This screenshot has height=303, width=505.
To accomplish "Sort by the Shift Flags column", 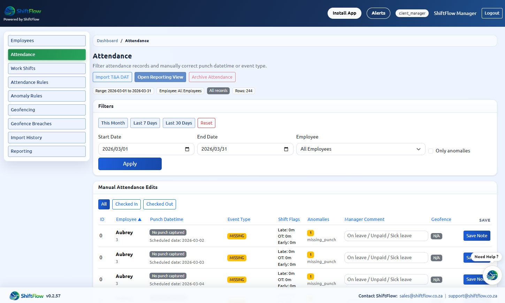I will 289,220.
